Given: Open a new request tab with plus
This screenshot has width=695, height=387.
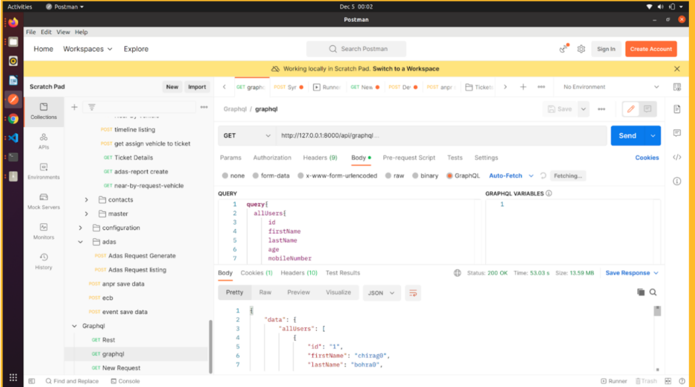Looking at the screenshot, I should (x=523, y=87).
